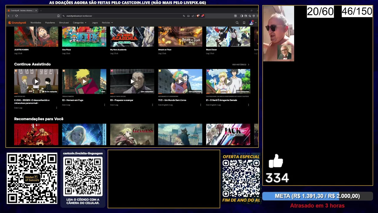
Task: Open the Jack of All Trades recommendation thumbnail
Action: 228,135
